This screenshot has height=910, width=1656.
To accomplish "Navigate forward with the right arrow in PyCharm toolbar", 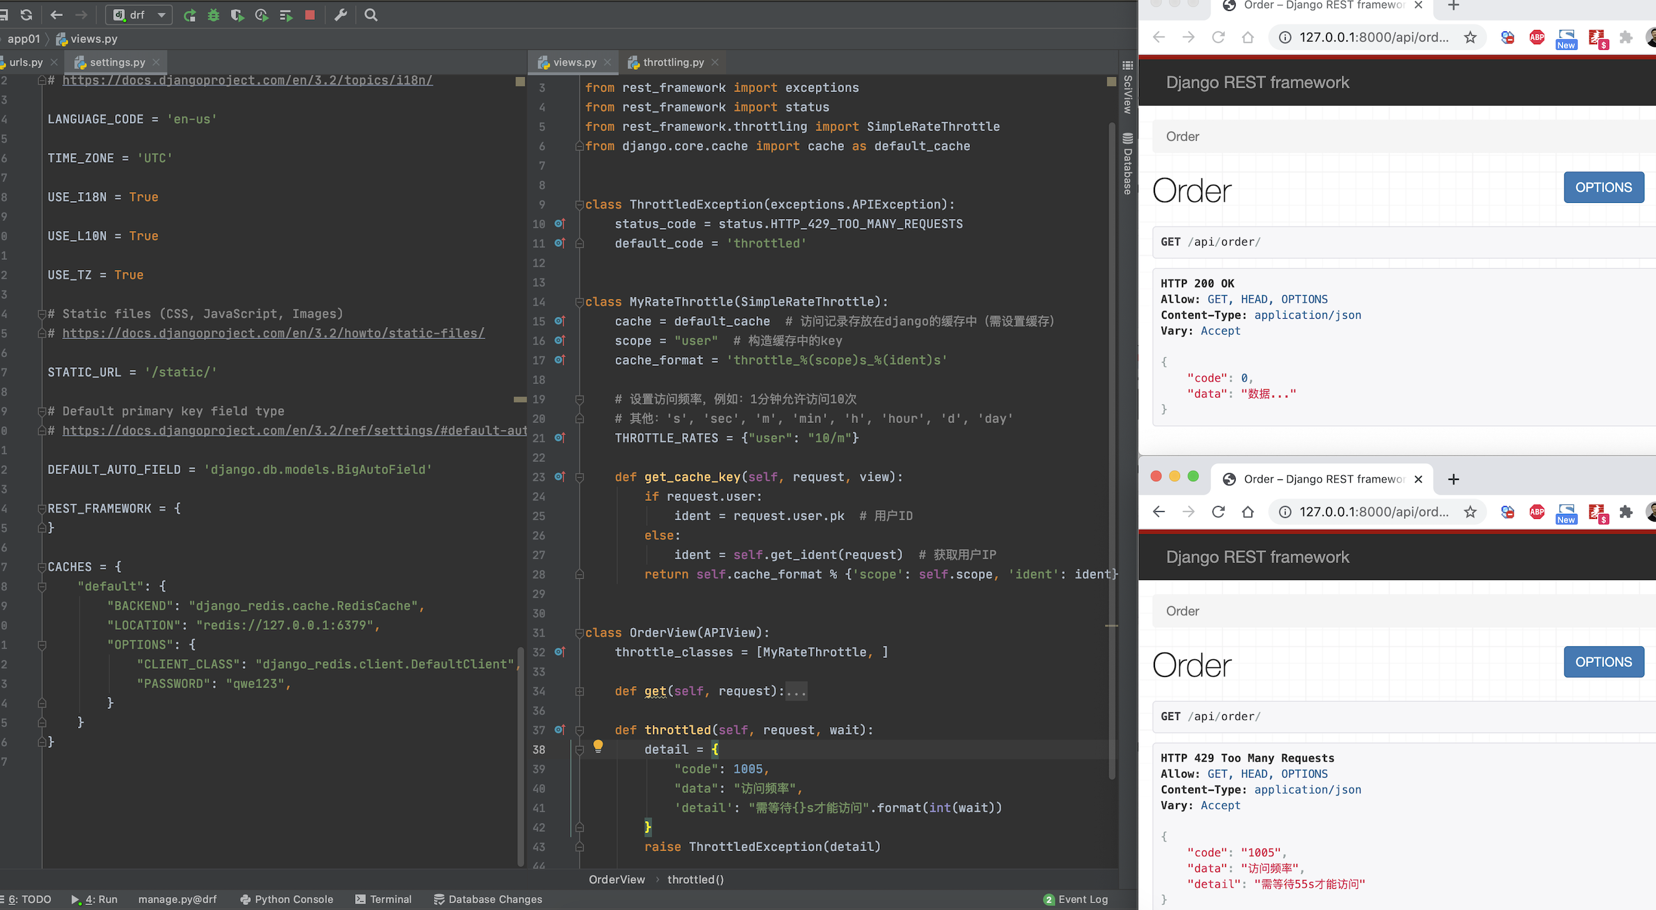I will pos(81,15).
